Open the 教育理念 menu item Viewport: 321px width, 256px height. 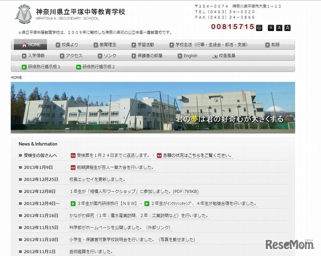tap(105, 45)
